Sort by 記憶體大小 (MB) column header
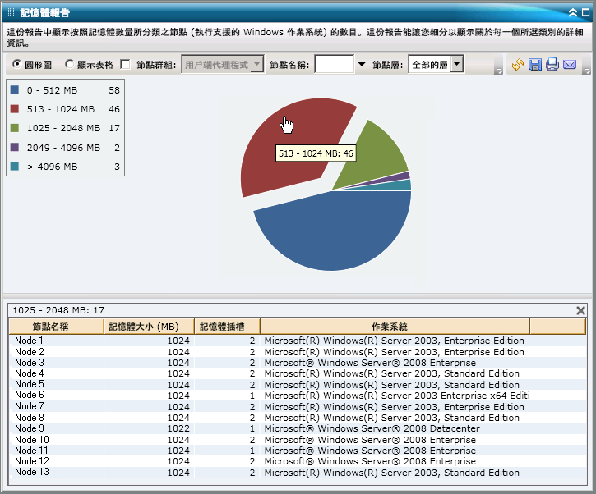Screen dimensions: 596x494 (x=149, y=327)
